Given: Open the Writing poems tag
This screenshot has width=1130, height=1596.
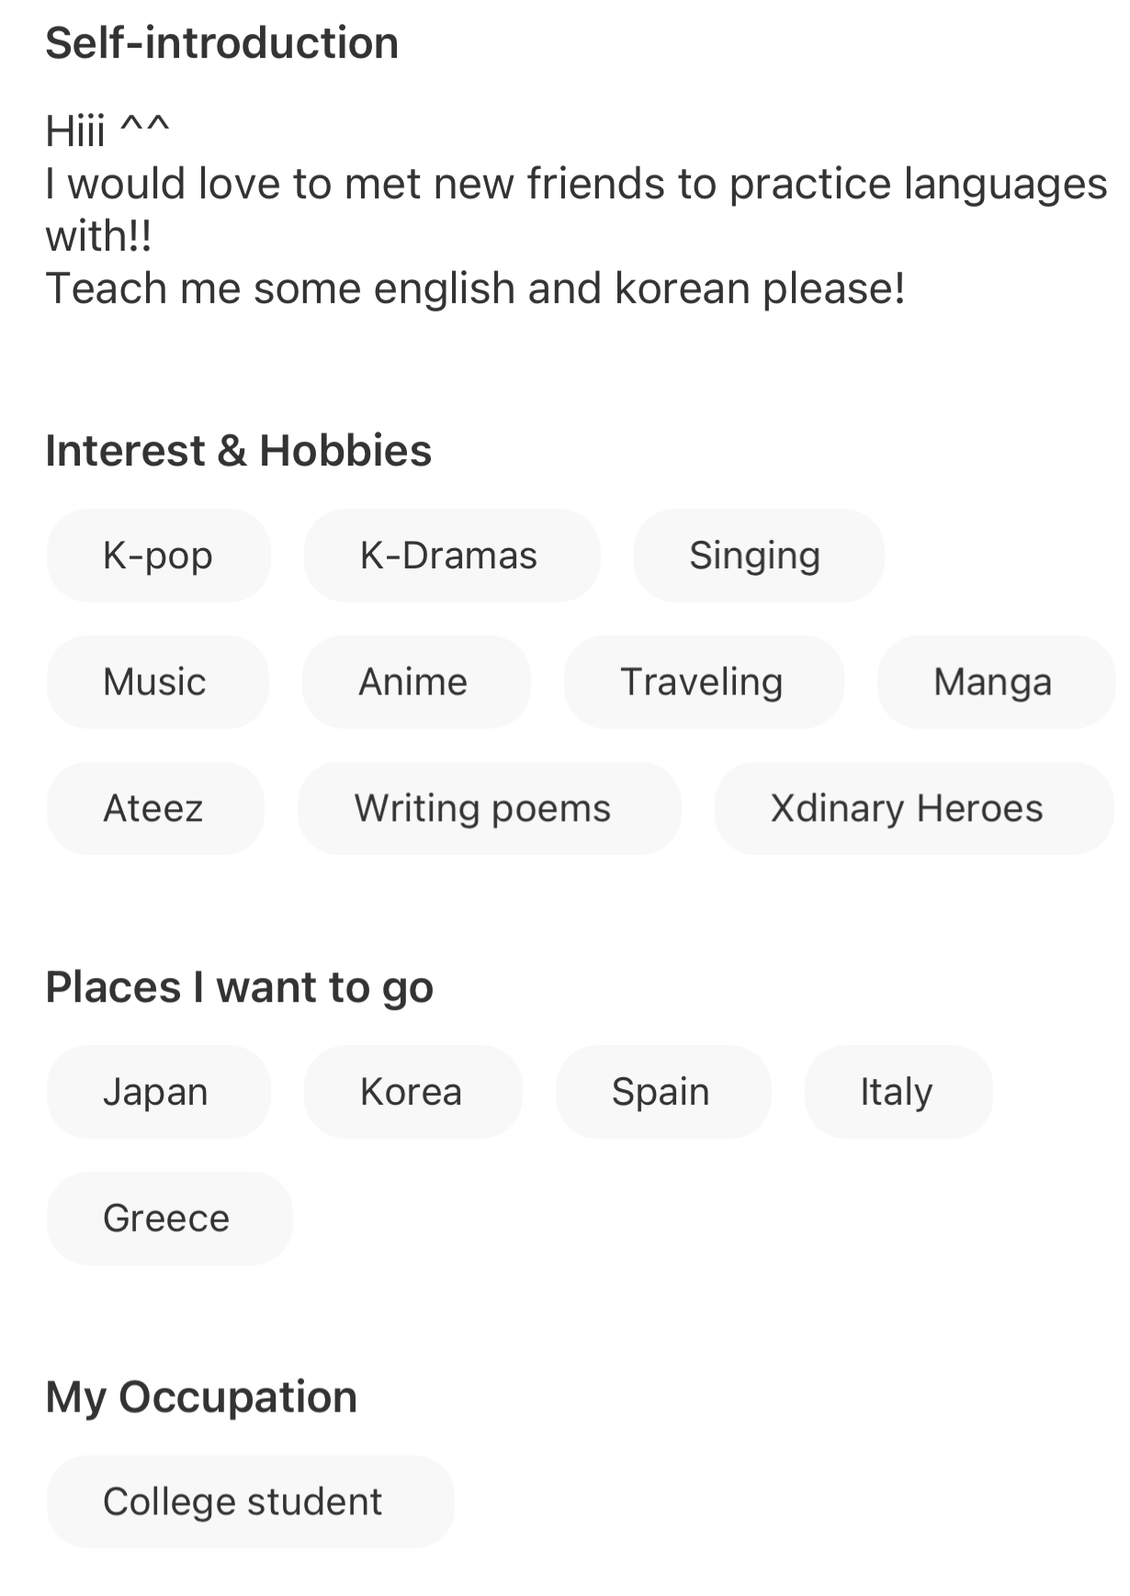Looking at the screenshot, I should coord(489,809).
